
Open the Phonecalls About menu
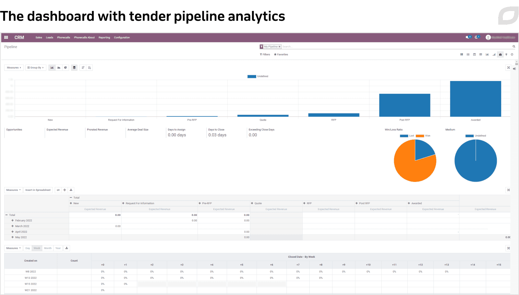84,38
